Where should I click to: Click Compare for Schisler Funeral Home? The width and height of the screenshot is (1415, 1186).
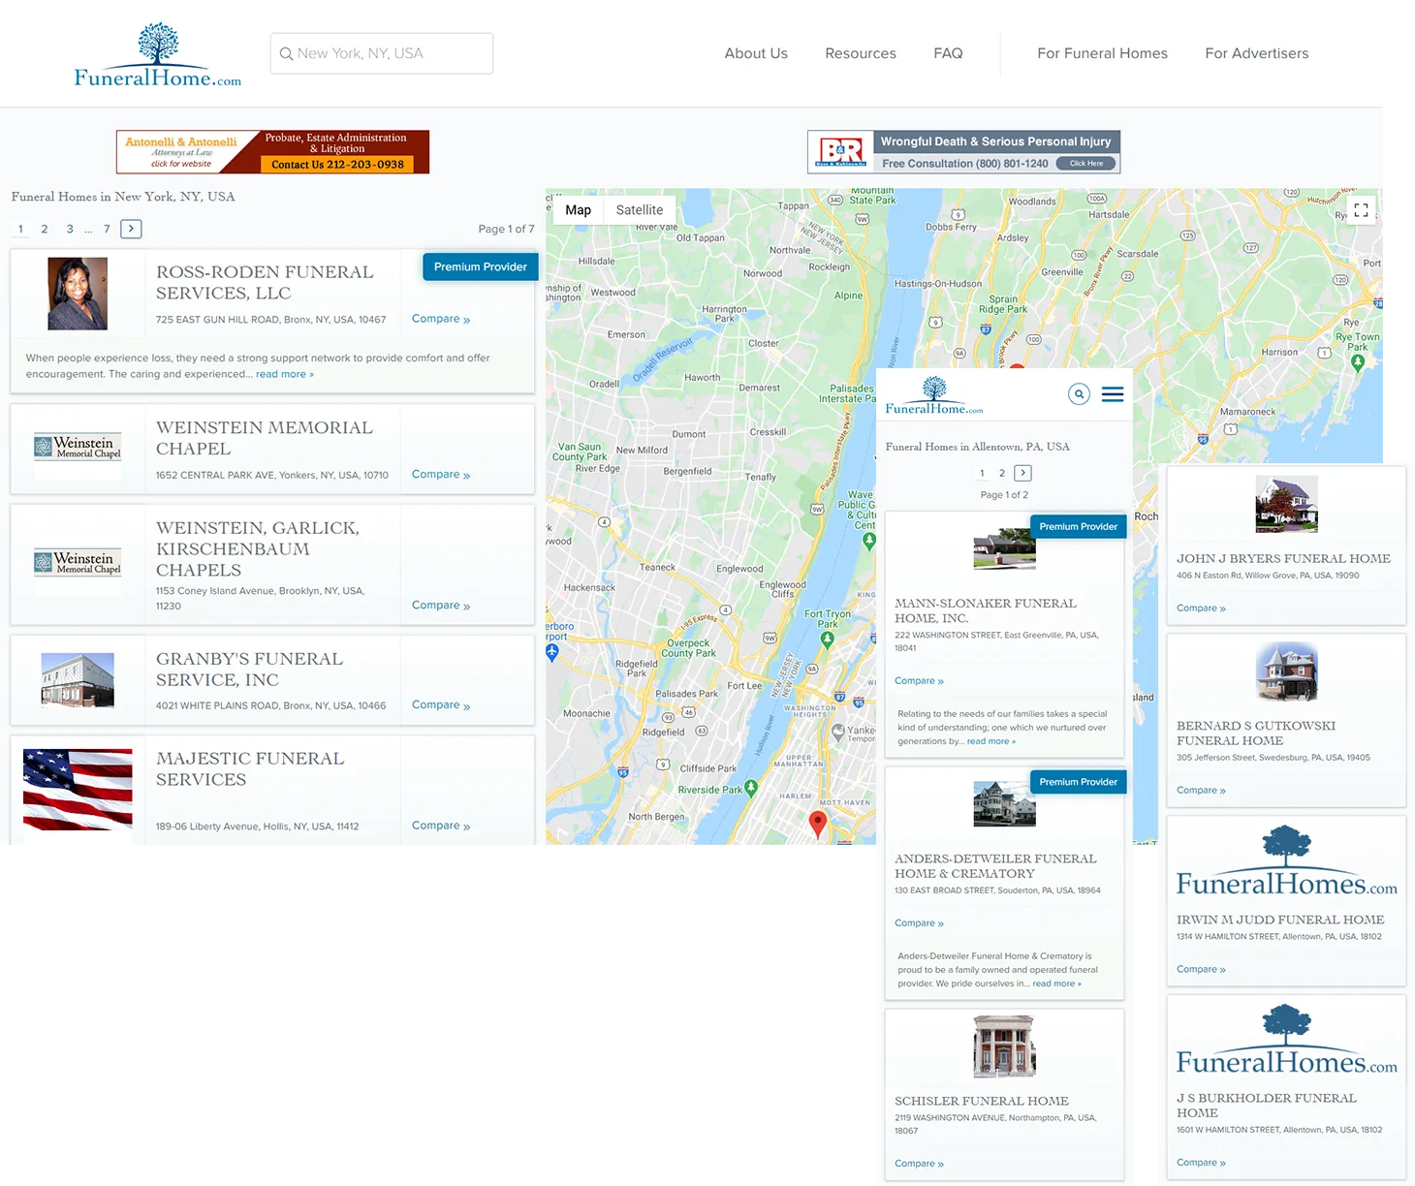[919, 1164]
